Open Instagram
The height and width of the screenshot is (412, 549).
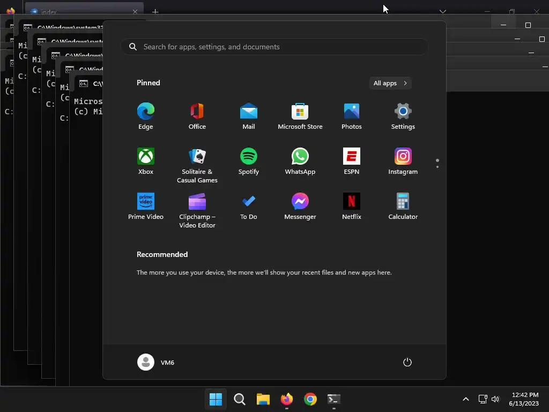[403, 161]
